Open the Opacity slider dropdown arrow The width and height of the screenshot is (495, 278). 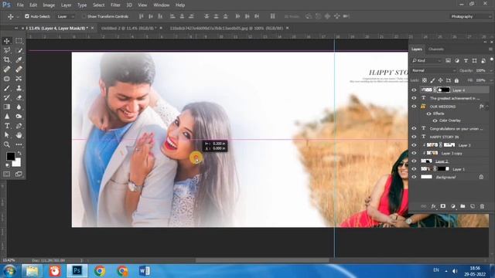click(x=490, y=70)
